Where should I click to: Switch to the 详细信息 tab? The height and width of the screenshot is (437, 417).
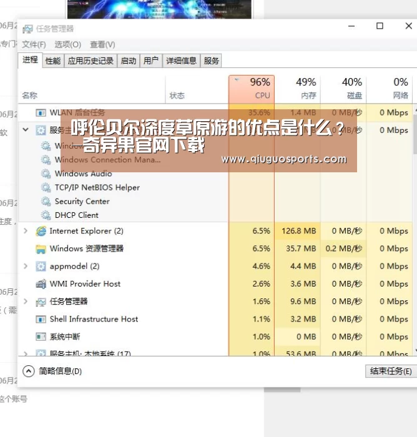tap(181, 61)
